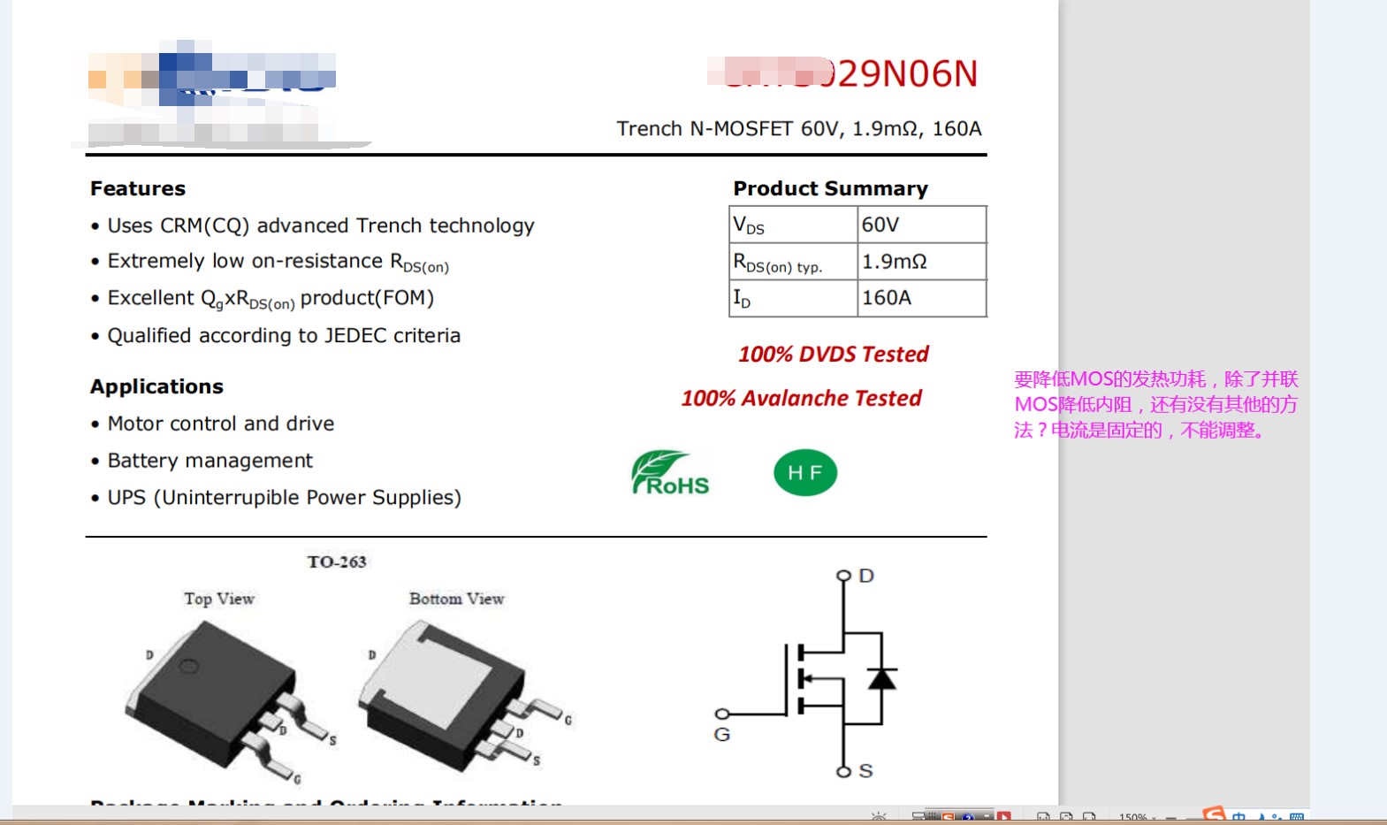Click '100% Avalanche Tested' red text

[x=801, y=399]
